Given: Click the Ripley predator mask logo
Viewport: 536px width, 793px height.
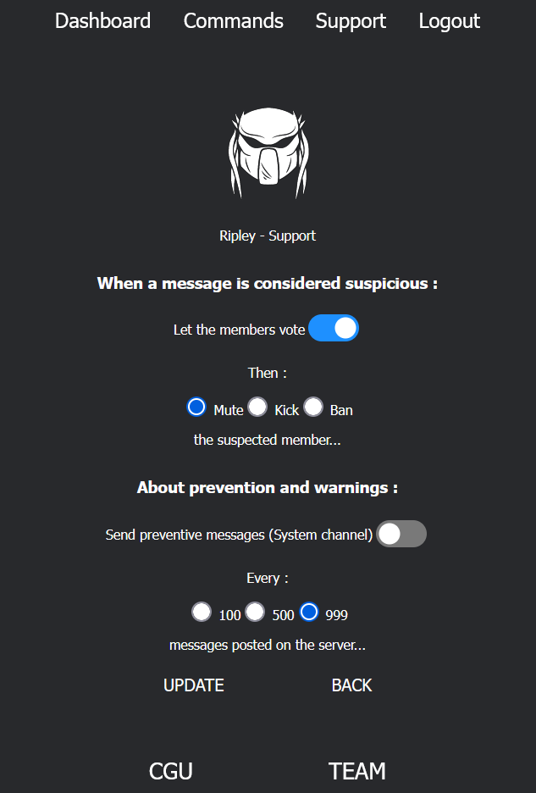Looking at the screenshot, I should 268,153.
